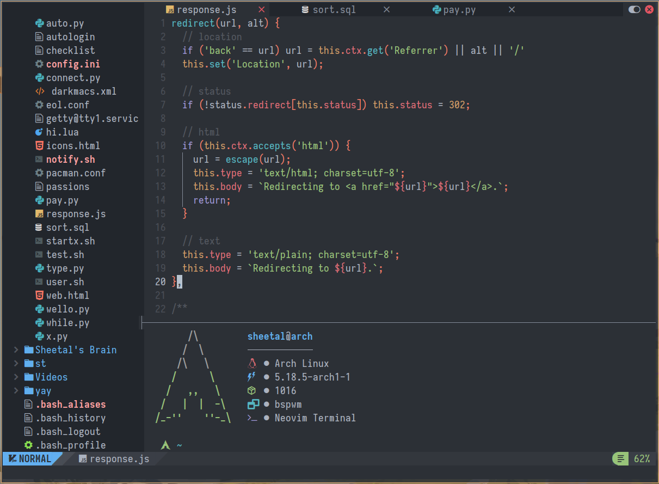This screenshot has width=659, height=484.
Task: Open user.sh in the file tree
Action: 65,282
